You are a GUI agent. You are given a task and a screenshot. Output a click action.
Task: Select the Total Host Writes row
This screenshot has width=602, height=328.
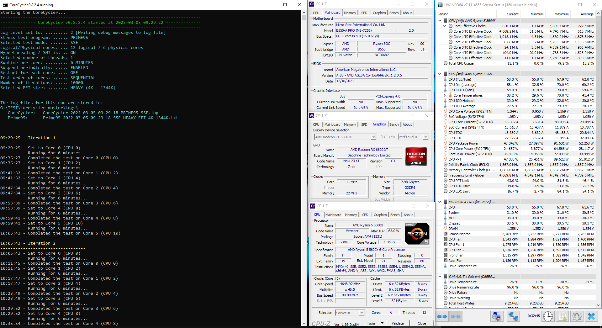(x=516, y=303)
